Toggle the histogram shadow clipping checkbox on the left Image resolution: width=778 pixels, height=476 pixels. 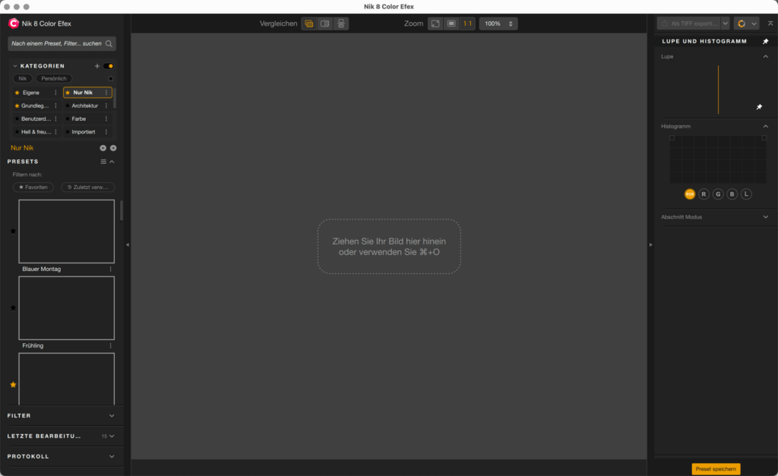(x=672, y=138)
